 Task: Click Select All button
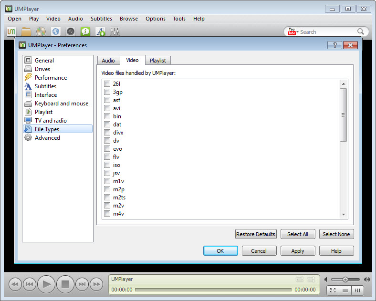(298, 234)
